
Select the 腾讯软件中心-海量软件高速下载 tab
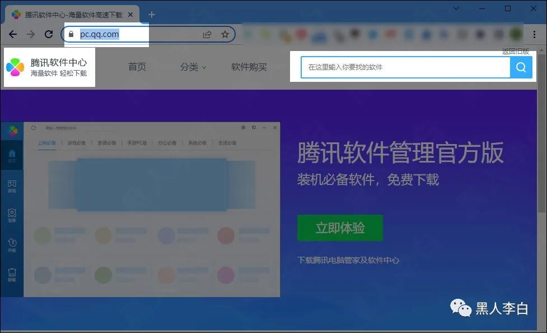(72, 15)
